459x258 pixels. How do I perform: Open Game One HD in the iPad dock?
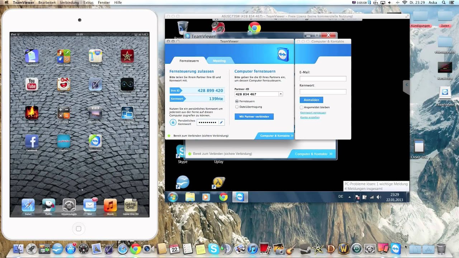131,205
